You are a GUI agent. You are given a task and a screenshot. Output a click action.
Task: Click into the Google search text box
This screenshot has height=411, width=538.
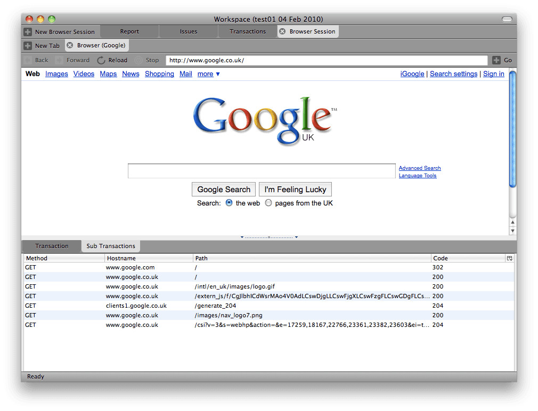262,171
